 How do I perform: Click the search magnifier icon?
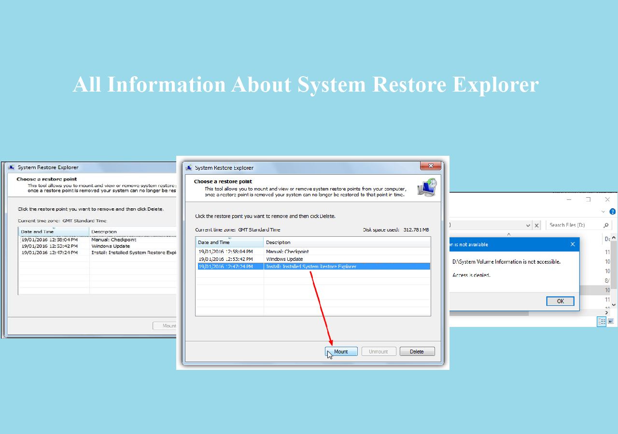606,225
